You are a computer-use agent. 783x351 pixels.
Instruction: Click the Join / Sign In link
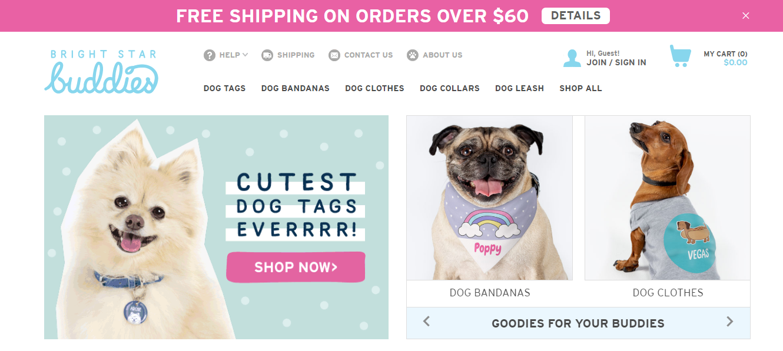(616, 62)
